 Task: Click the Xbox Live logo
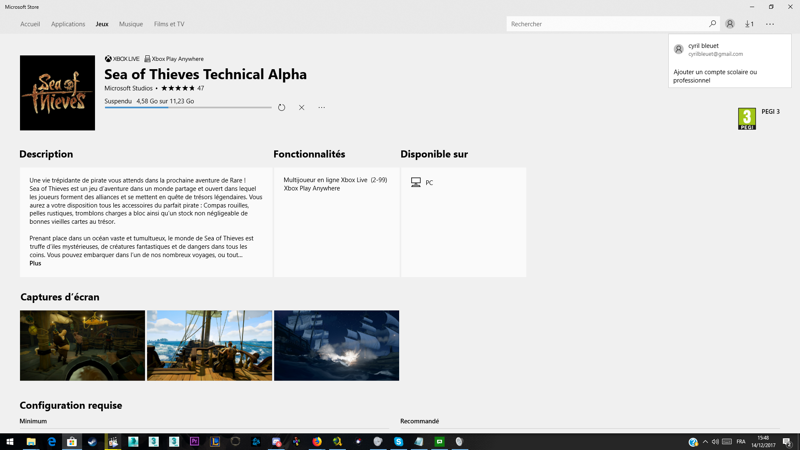click(x=122, y=59)
